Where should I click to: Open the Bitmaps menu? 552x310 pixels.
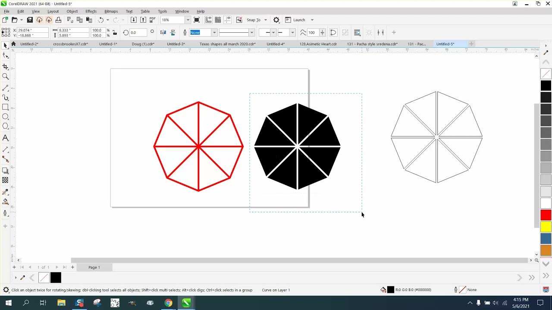point(111,11)
